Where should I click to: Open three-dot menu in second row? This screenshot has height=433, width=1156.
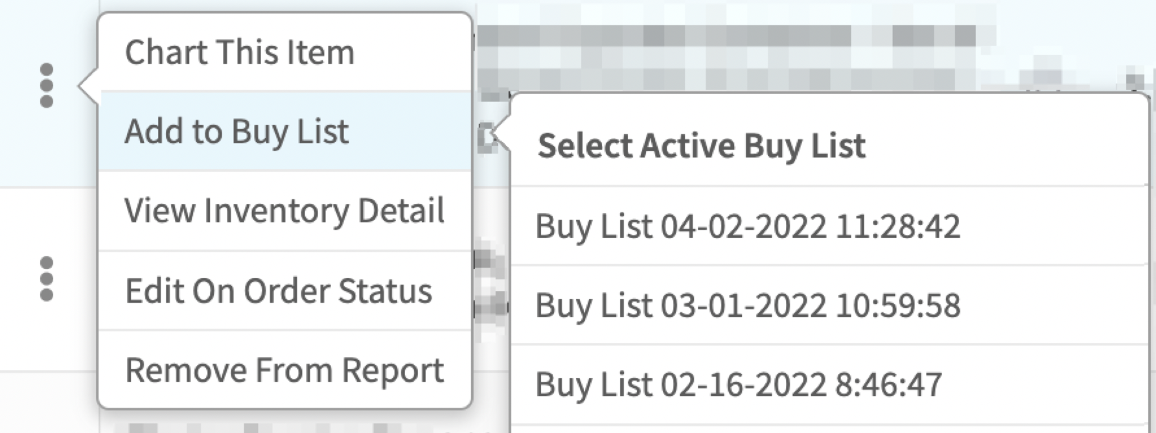pyautogui.click(x=46, y=279)
